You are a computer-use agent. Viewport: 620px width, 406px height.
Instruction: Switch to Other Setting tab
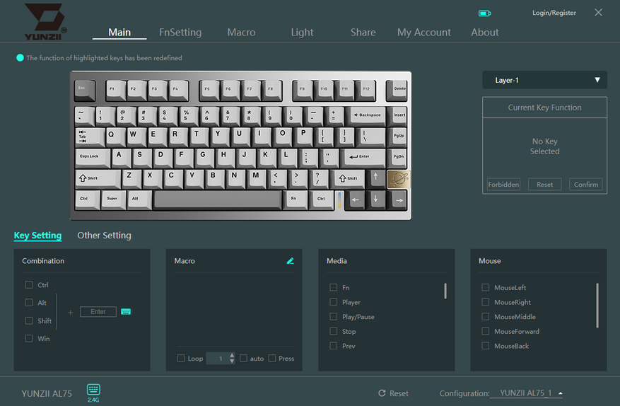point(104,236)
